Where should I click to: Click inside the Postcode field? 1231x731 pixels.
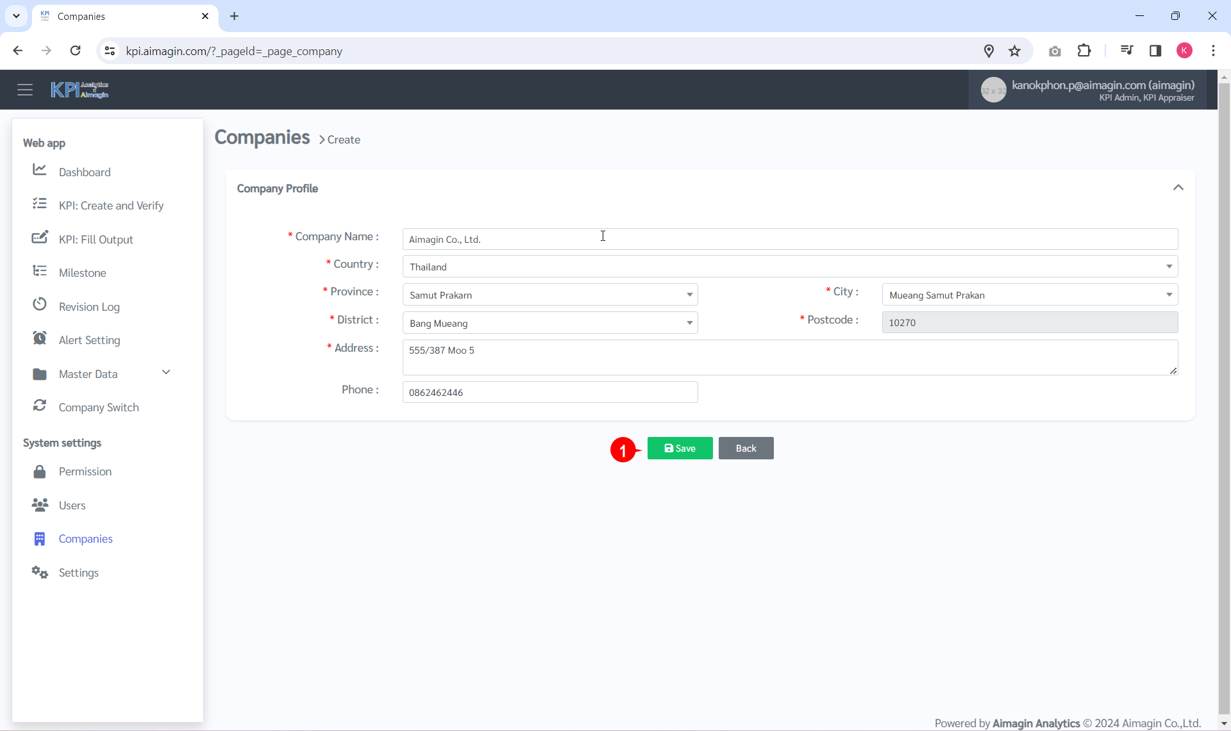click(x=1029, y=322)
